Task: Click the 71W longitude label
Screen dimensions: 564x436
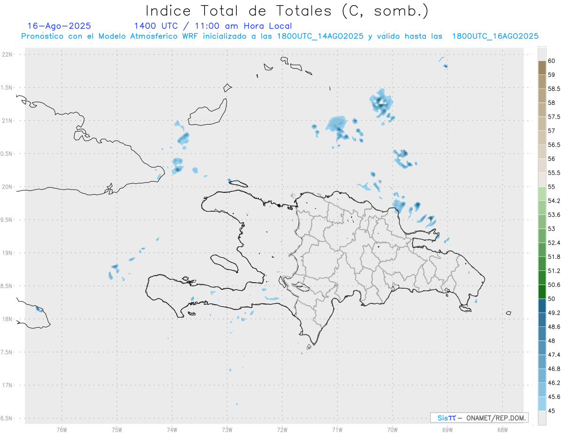Action: [337, 429]
